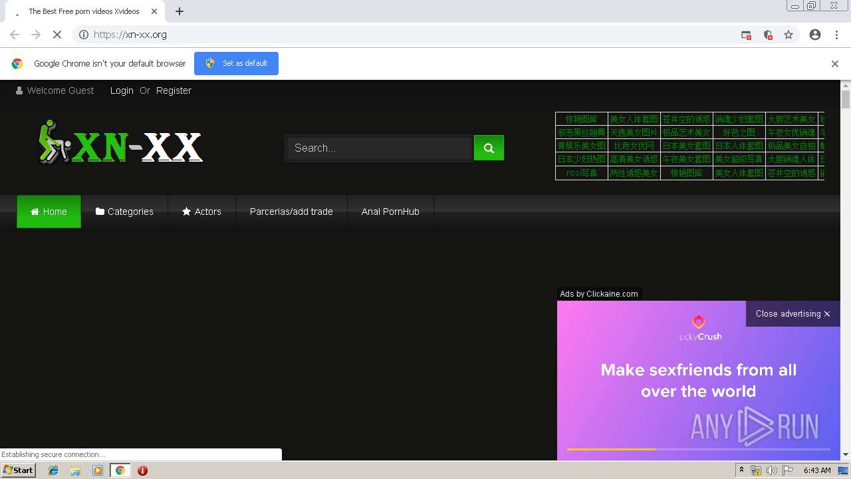Click the browser forward arrow

[36, 35]
